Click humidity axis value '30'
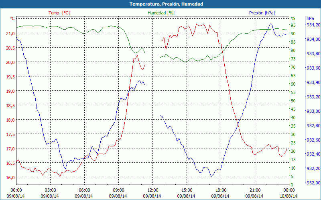Viewport: 321px width, 200px height. coord(293,134)
